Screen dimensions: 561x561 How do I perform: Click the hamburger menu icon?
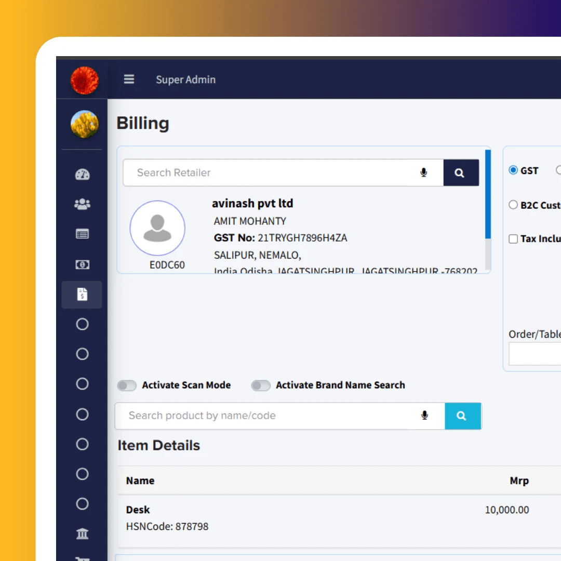pyautogui.click(x=129, y=79)
